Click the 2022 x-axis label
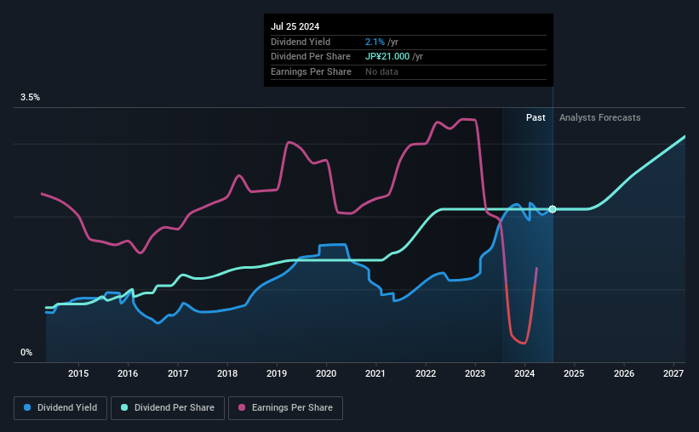 (426, 373)
